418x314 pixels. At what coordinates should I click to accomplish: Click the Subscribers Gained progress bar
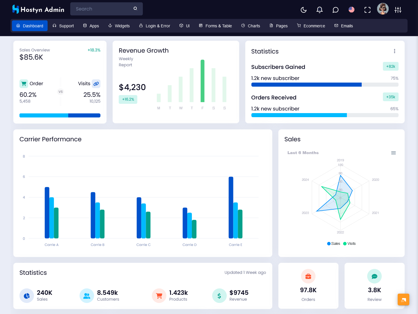click(x=325, y=85)
